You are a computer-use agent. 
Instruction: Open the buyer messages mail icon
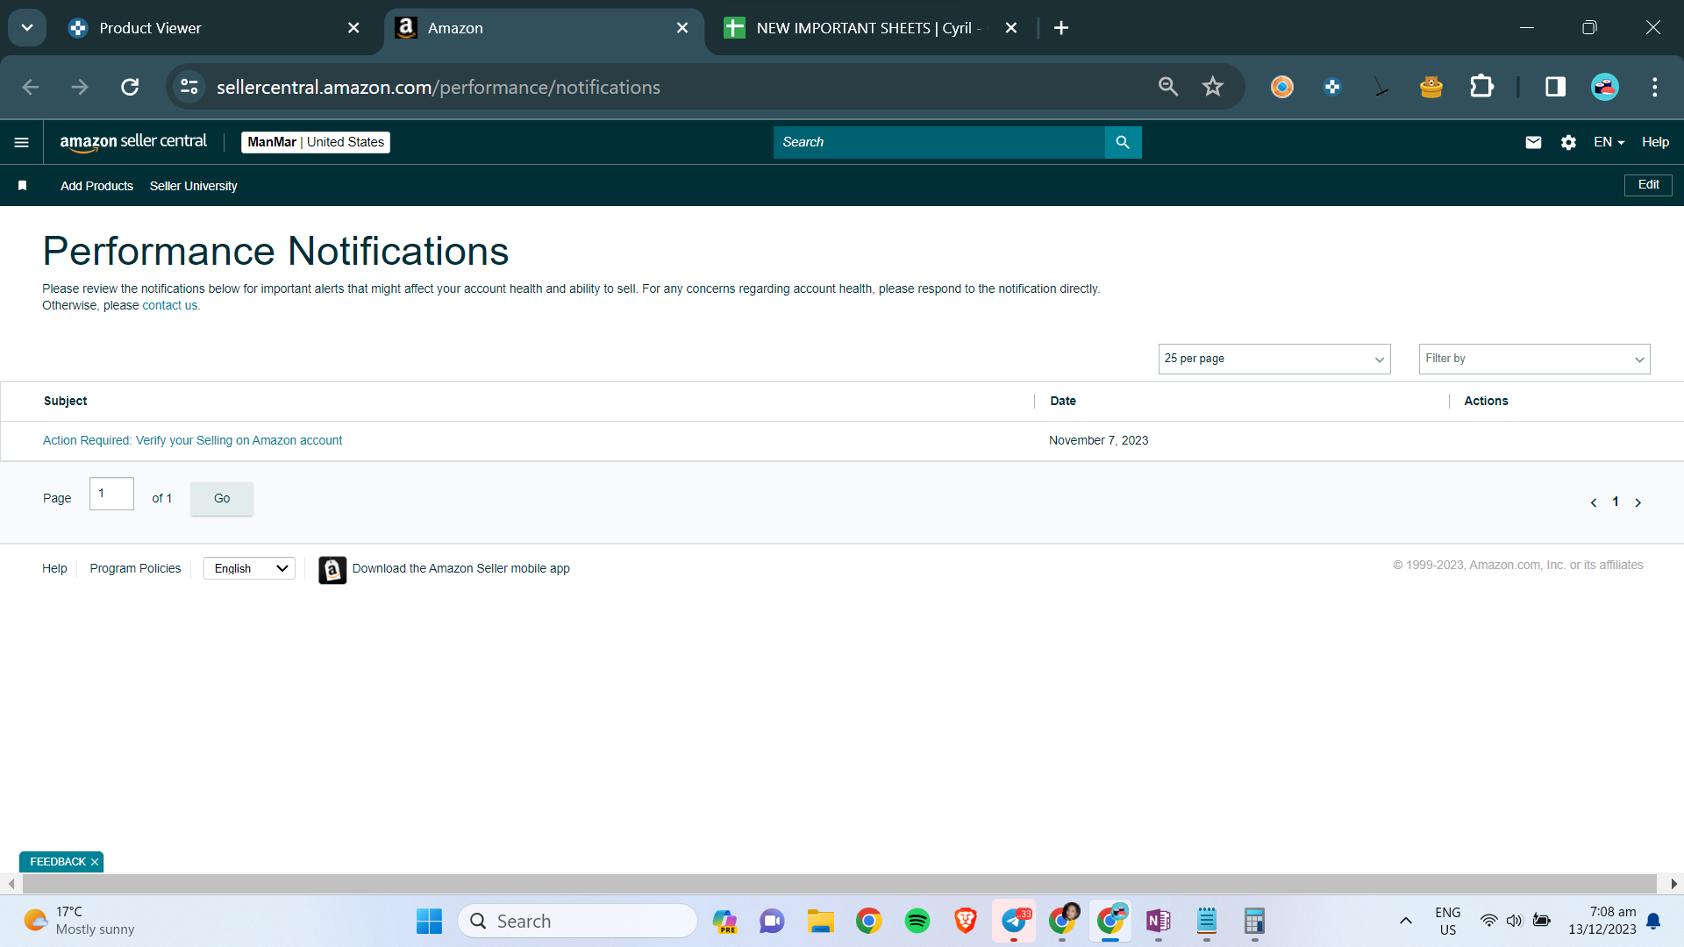pos(1533,142)
